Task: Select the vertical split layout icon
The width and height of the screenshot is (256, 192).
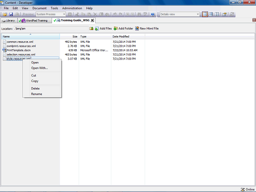Action: (x=217, y=14)
